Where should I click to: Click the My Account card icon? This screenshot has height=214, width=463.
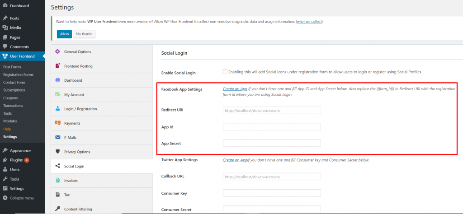click(57, 95)
